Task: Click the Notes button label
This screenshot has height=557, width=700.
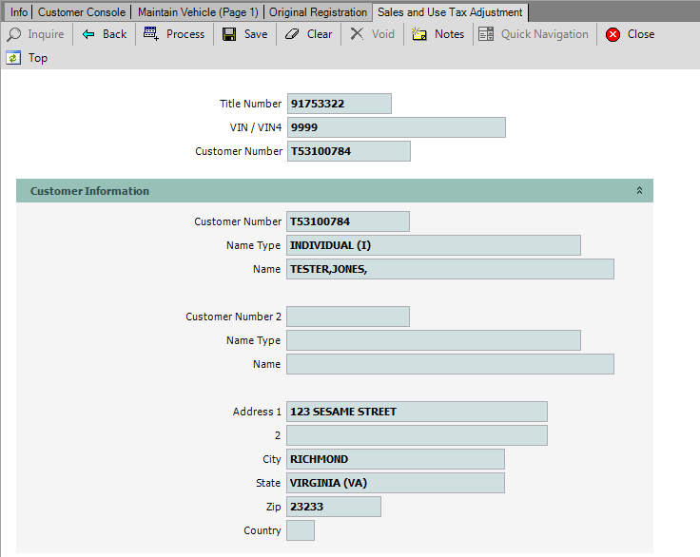Action: pos(450,34)
